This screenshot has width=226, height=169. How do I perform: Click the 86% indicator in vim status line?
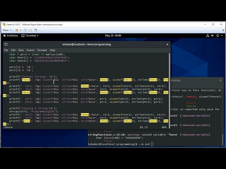164,127
